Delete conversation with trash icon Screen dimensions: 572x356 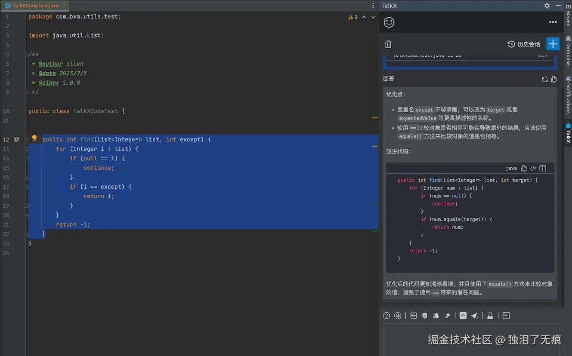click(388, 44)
